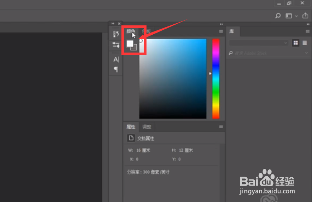Open the brush settings sliders icon

(116, 45)
